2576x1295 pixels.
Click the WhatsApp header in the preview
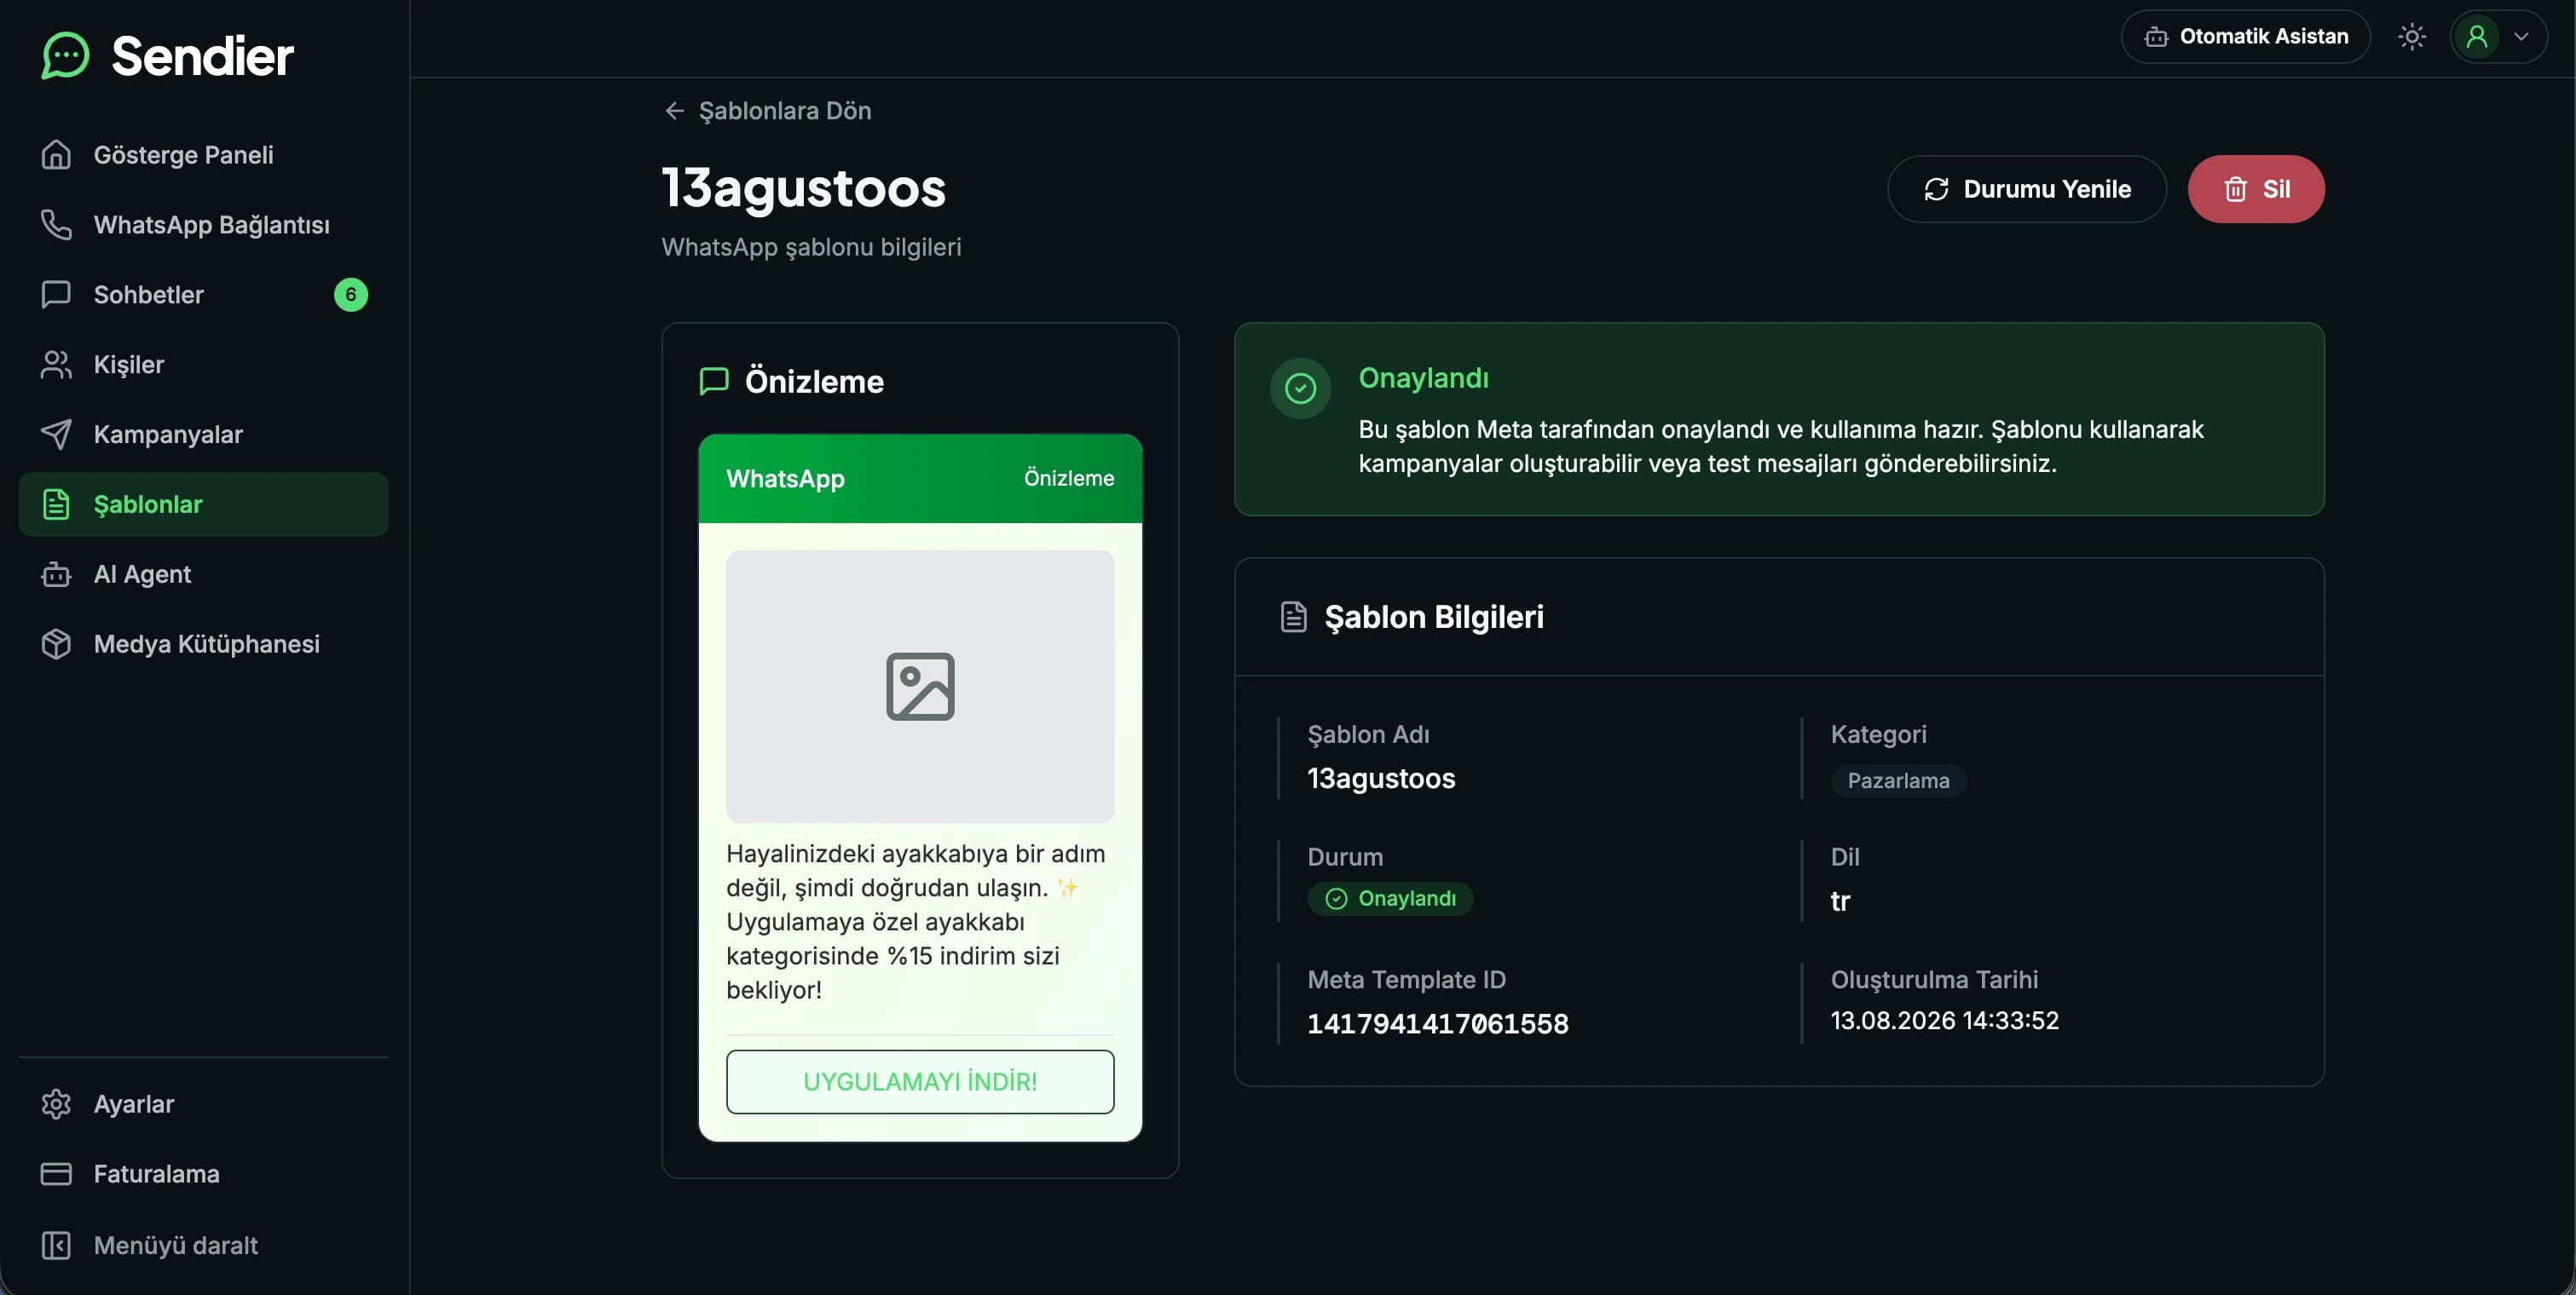920,479
